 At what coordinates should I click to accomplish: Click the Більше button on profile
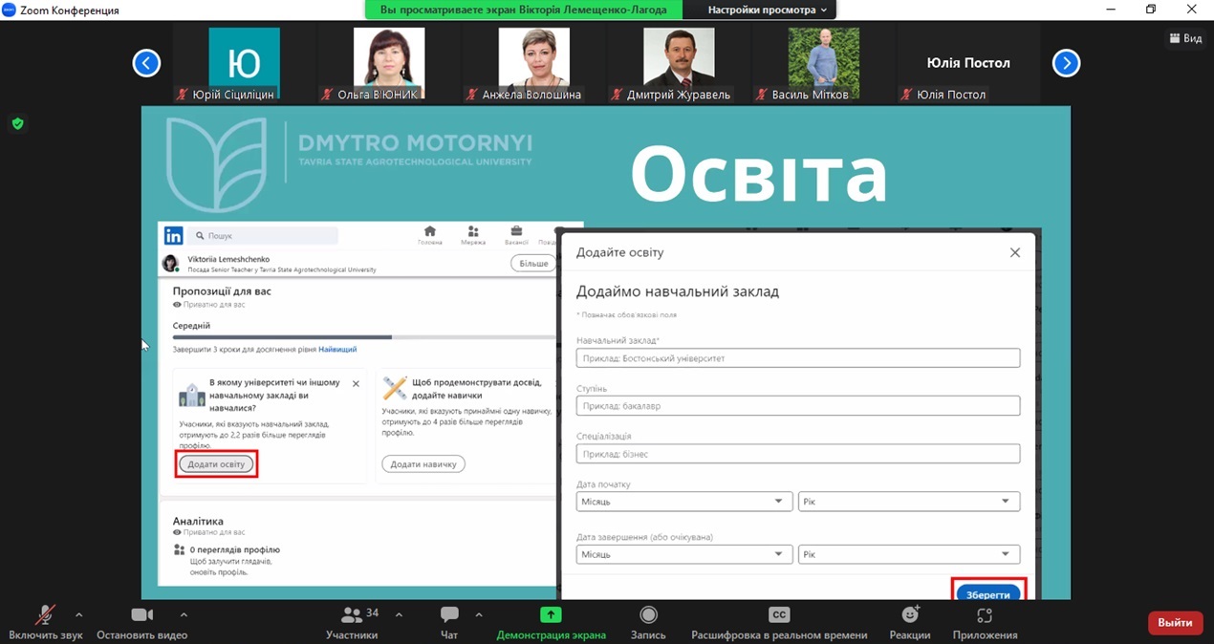[533, 264]
